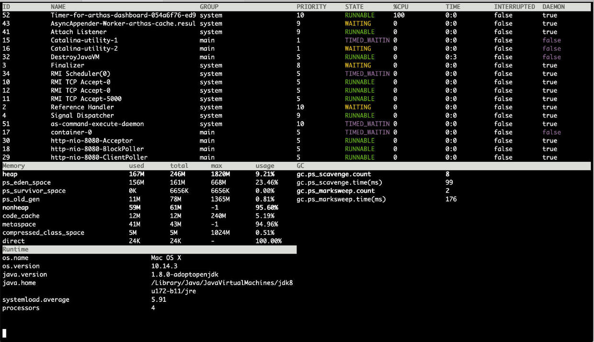Click the compressed_class_space label
Viewport: 594px width, 342px height.
click(x=43, y=232)
